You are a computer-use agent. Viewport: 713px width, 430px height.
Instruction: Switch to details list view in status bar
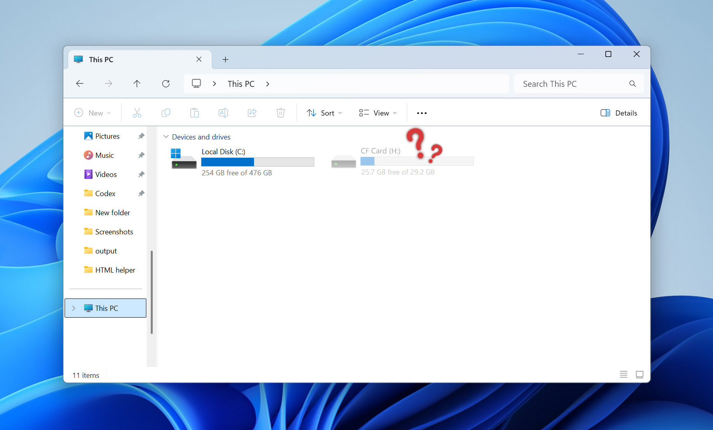[624, 374]
